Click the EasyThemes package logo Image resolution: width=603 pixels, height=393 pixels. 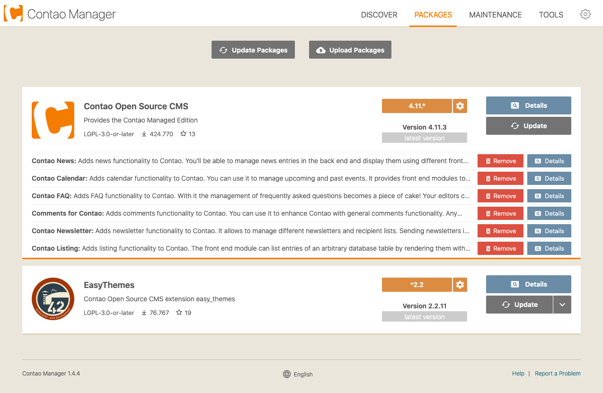pyautogui.click(x=53, y=299)
